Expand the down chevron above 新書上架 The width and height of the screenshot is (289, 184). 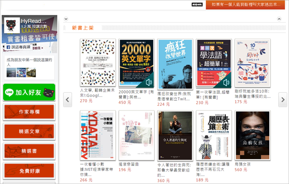click(x=66, y=19)
